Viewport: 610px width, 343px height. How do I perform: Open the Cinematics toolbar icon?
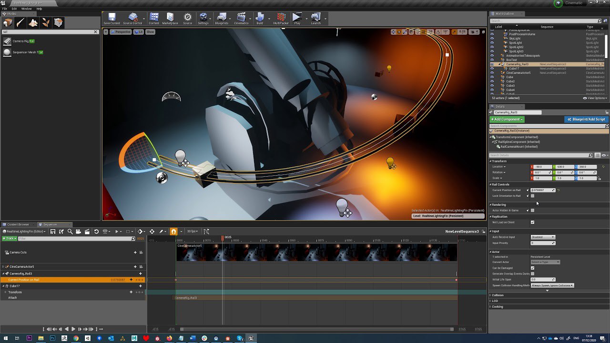point(241,19)
